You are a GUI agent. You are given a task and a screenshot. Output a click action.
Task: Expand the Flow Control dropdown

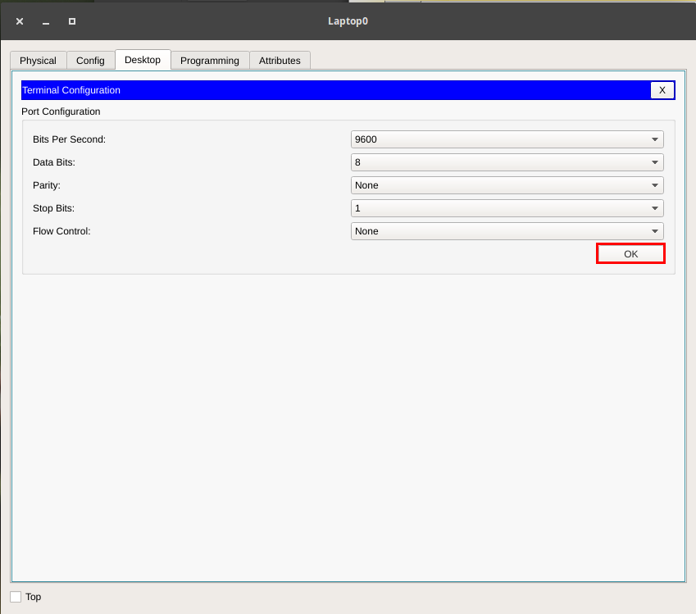pos(507,231)
